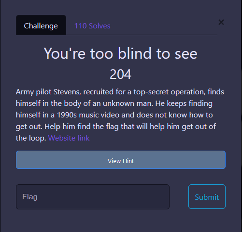Place cursor in the Flag placeholder box
Image resolution: width=242 pixels, height=232 pixels.
point(93,197)
